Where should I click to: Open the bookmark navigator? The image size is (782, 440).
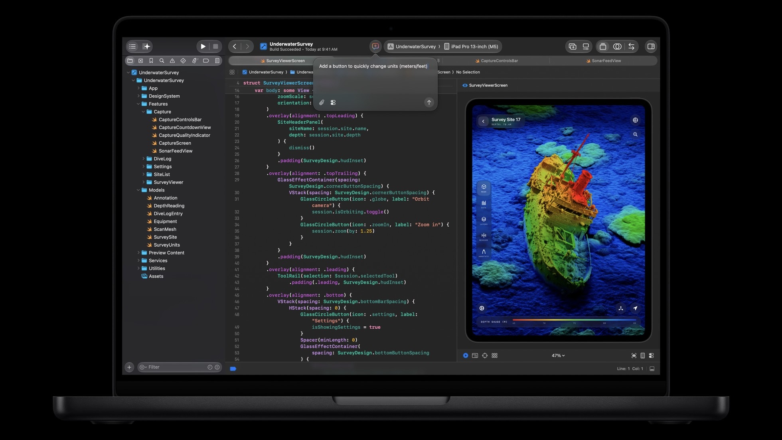pos(151,61)
